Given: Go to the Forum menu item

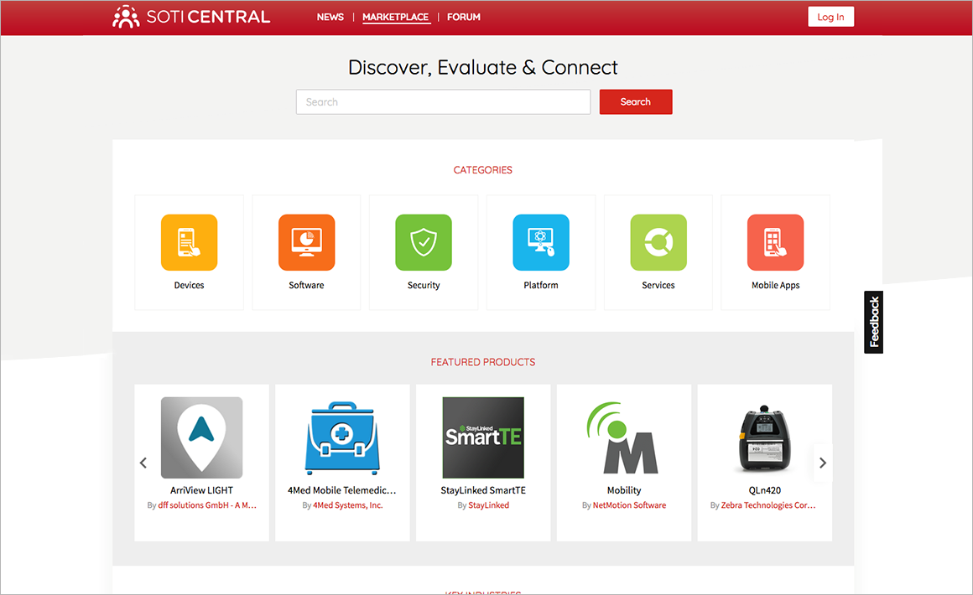Looking at the screenshot, I should pyautogui.click(x=464, y=17).
